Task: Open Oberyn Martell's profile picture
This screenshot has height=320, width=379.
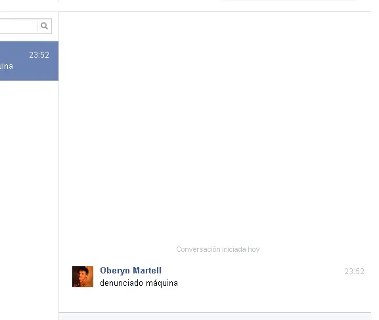Action: [x=83, y=277]
